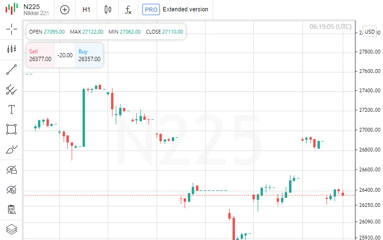This screenshot has width=383, height=240.
Task: Open the object layers panel icon
Action: pos(11,230)
